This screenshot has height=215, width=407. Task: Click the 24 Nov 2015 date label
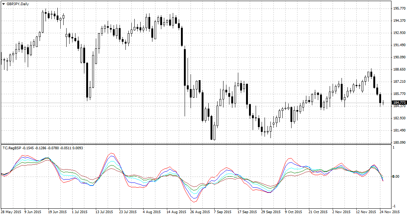pos(390,212)
